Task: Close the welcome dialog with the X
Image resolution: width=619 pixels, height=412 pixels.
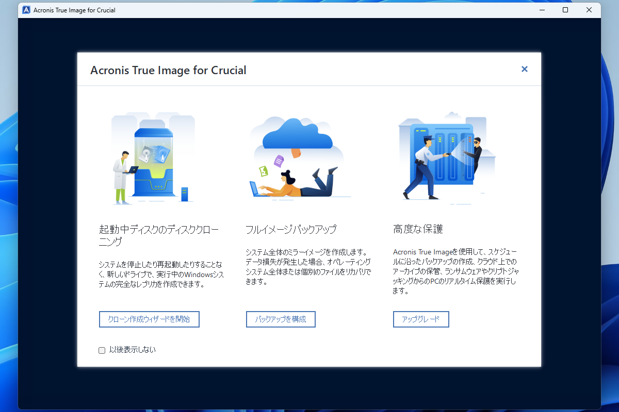Action: (525, 68)
